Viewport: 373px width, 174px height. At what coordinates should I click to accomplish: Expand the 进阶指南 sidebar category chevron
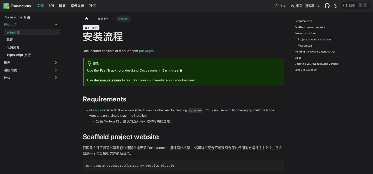click(56, 70)
